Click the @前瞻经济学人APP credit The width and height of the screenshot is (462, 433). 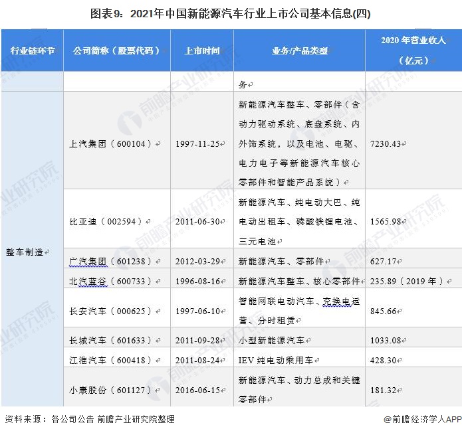point(423,419)
